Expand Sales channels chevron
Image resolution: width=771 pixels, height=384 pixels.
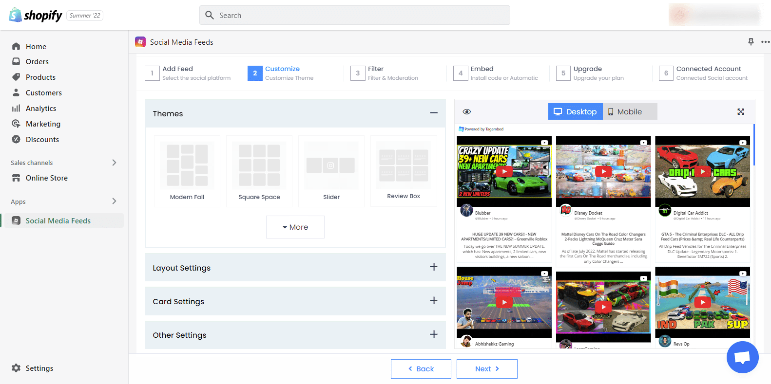[114, 163]
